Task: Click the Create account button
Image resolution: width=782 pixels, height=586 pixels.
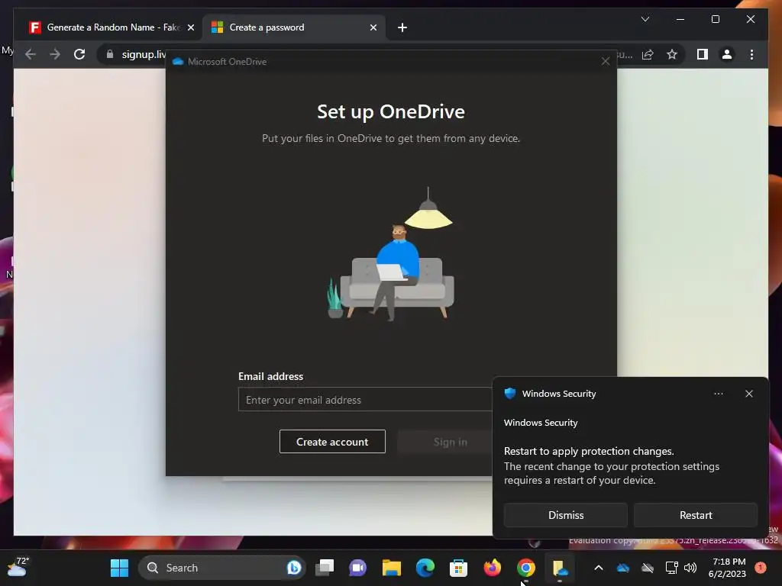Action: tap(332, 442)
